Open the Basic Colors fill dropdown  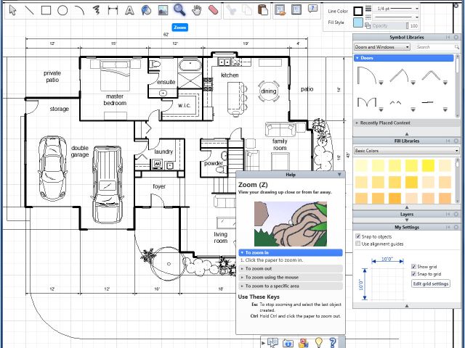406,151
